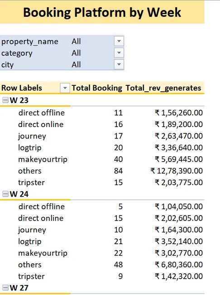
Task: Select direct offline under W 23
Action: (42, 113)
